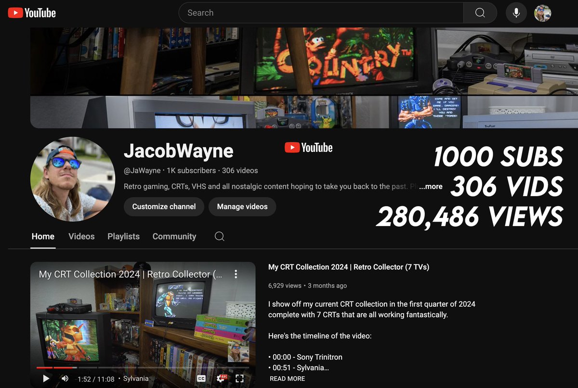The width and height of the screenshot is (578, 388).
Task: Expand video description with READ MORE
Action: (x=287, y=379)
